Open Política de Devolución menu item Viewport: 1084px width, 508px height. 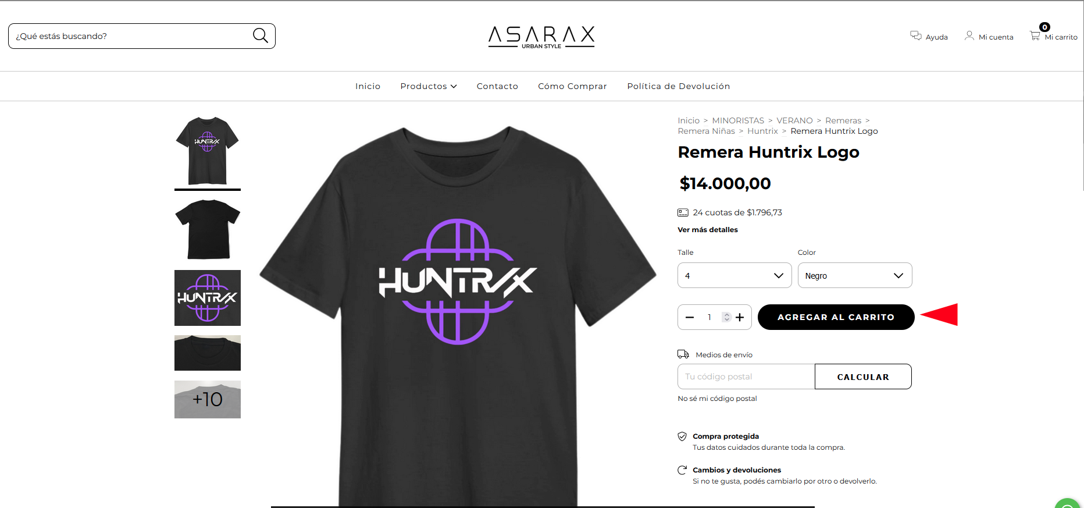click(x=679, y=86)
